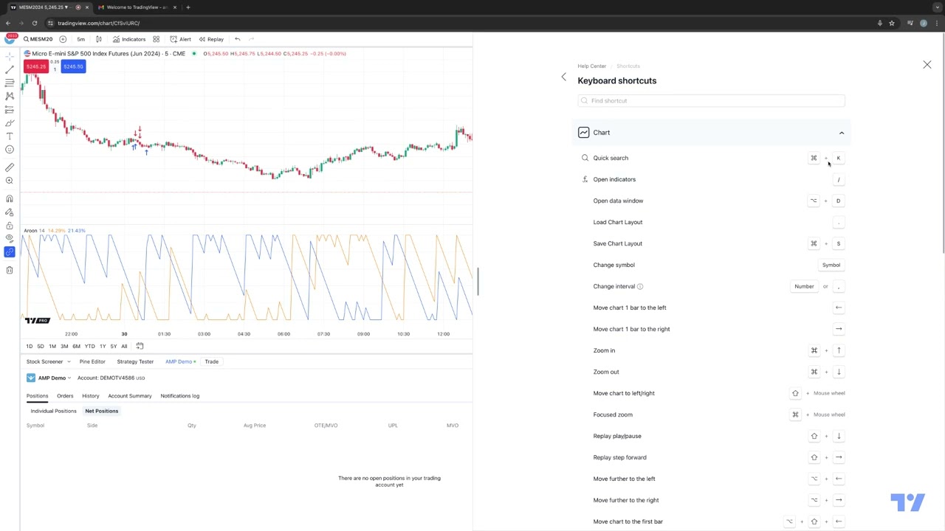945x531 pixels.
Task: Select the brush drawing tool
Action: point(10,122)
